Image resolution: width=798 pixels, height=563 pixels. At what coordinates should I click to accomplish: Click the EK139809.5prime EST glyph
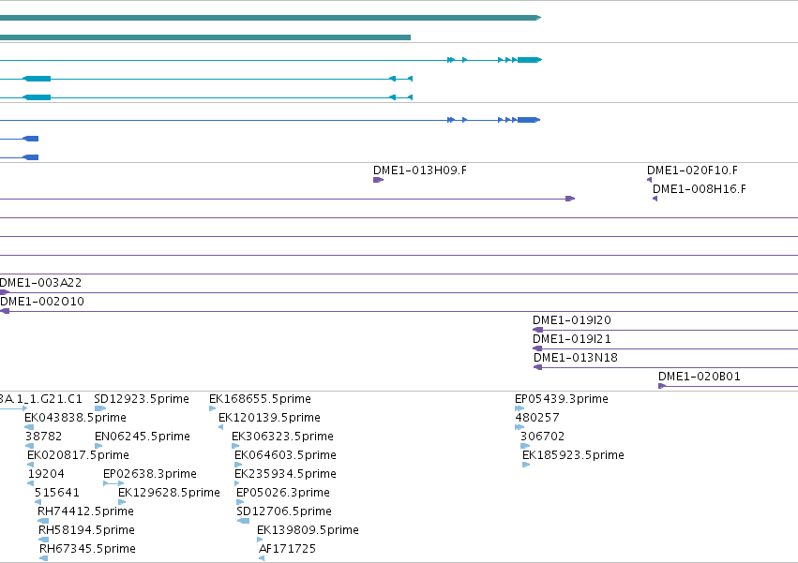260,540
